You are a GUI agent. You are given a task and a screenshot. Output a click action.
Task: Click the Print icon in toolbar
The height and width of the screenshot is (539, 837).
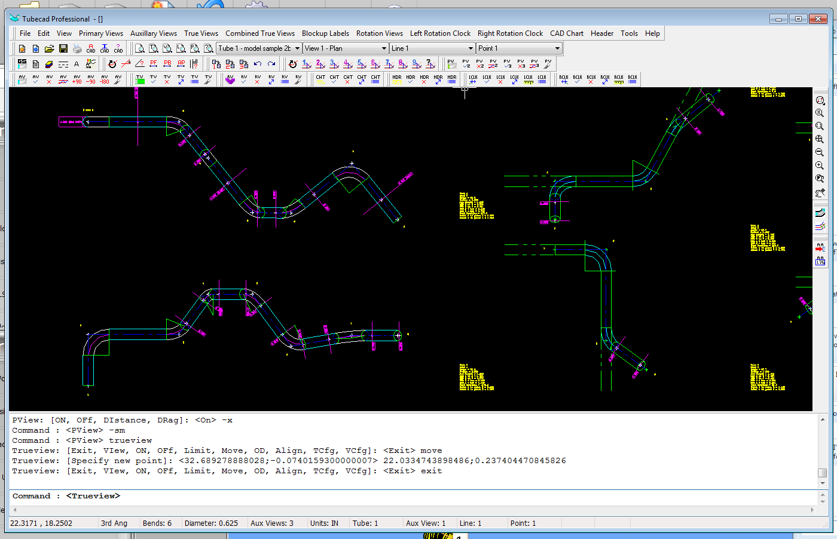pos(77,48)
